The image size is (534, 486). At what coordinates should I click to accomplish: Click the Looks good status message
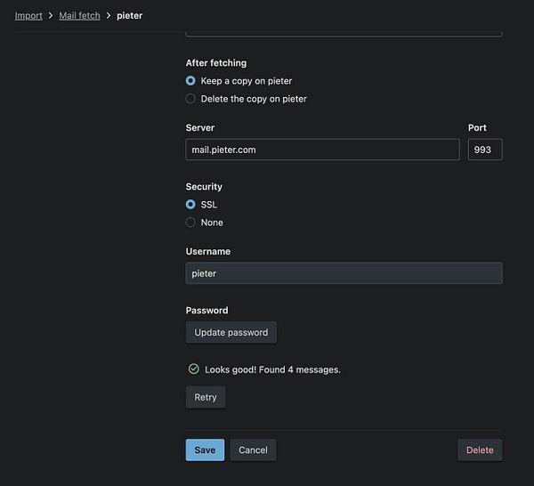click(272, 369)
